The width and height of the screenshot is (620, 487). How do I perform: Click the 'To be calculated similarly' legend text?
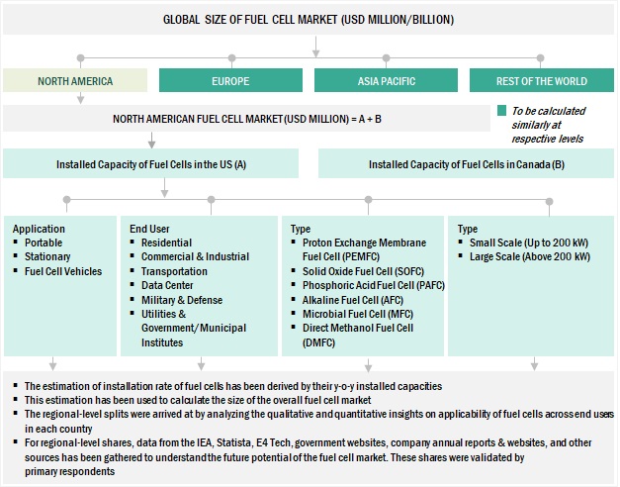(556, 125)
